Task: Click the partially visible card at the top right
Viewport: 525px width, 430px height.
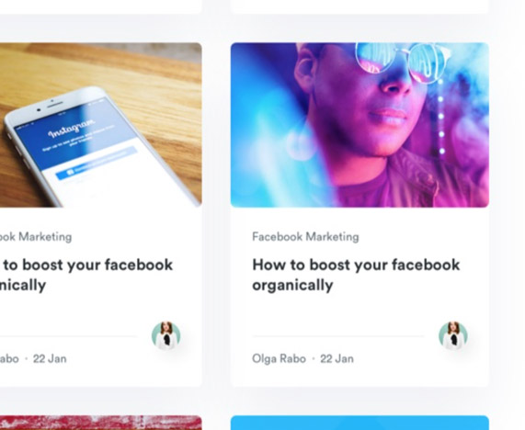Action: (x=360, y=6)
